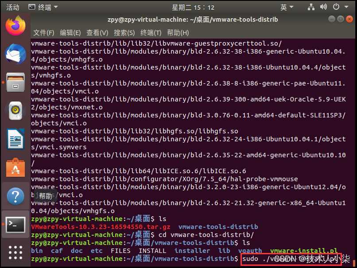The height and width of the screenshot is (268, 357).
Task: Click the volume speaker icon
Action: coord(323,7)
